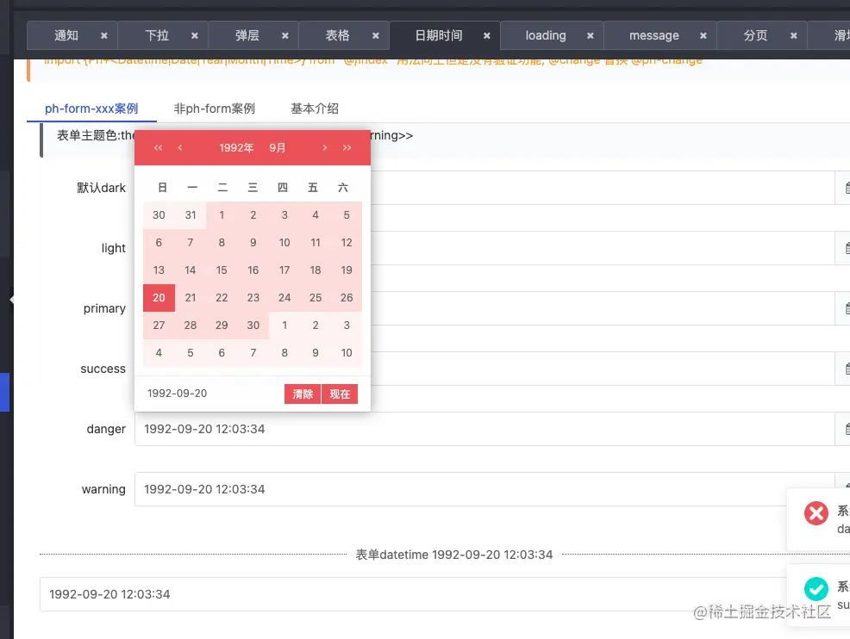Select the message tab at the top

653,35
